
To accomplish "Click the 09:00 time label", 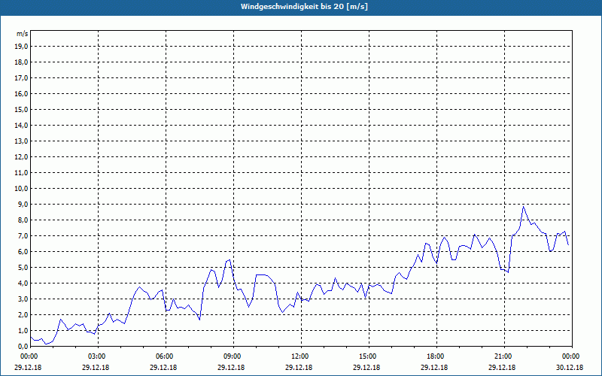I will (x=233, y=356).
